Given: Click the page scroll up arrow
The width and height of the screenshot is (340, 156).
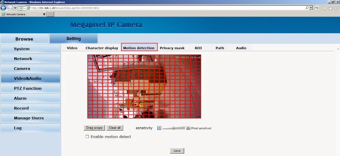Looking at the screenshot, I should click(x=338, y=49).
